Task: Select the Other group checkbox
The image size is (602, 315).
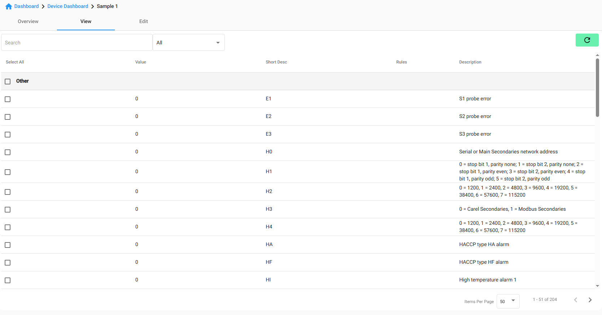Action: click(8, 82)
